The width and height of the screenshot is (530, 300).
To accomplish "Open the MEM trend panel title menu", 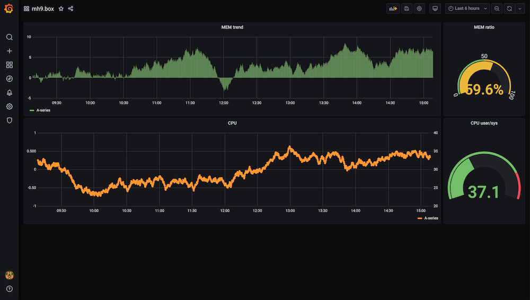I will [x=232, y=28].
